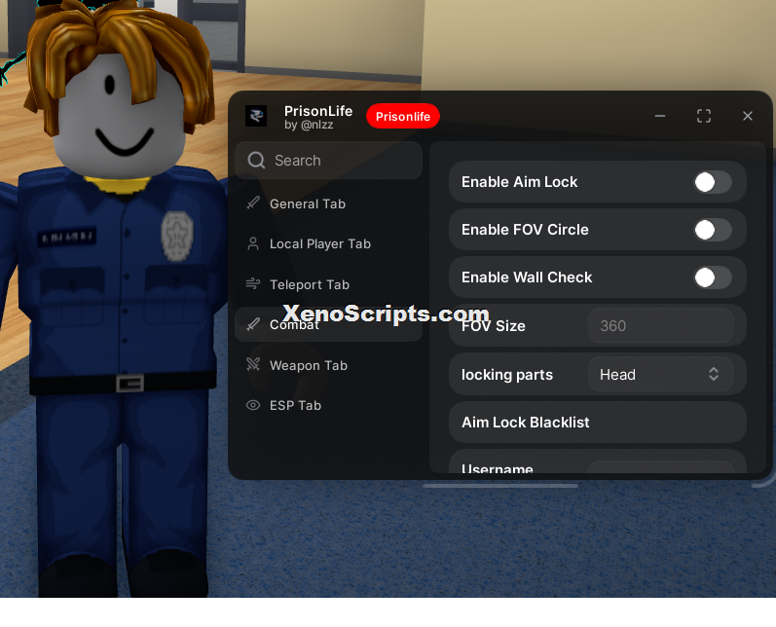776x627 pixels.
Task: Click the 'FOV Size' label
Action: pyautogui.click(x=493, y=325)
